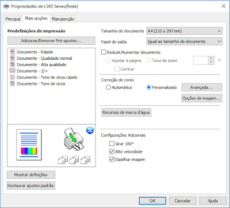This screenshot has height=208, width=230.
Task: Click the last preset's grayscale document icon
Action: [12, 83]
